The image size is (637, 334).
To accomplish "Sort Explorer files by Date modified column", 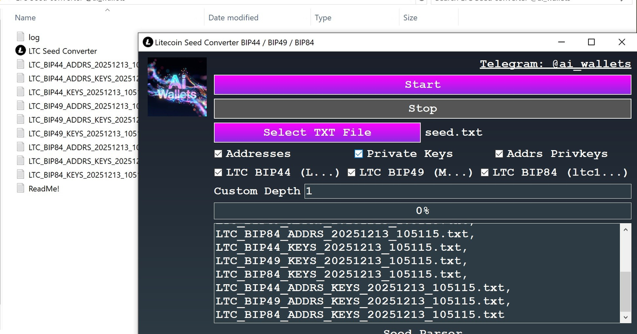I will (234, 17).
